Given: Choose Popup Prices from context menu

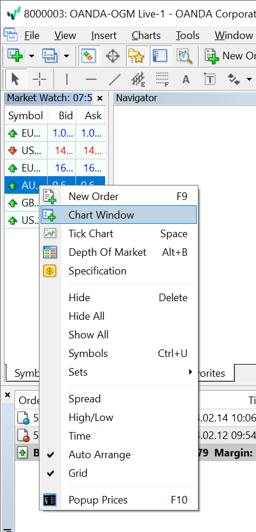Looking at the screenshot, I should pyautogui.click(x=118, y=500).
